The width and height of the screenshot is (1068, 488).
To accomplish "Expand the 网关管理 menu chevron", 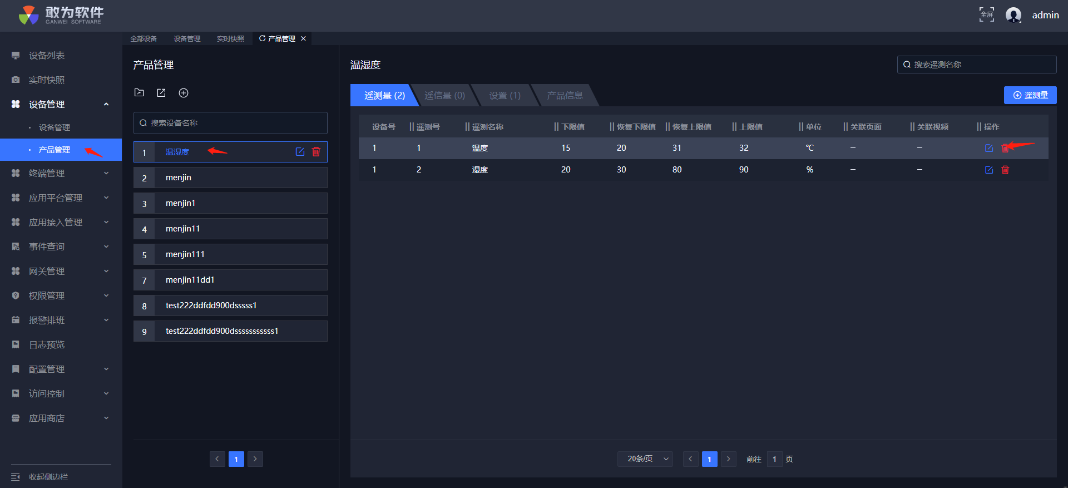I will tap(106, 272).
